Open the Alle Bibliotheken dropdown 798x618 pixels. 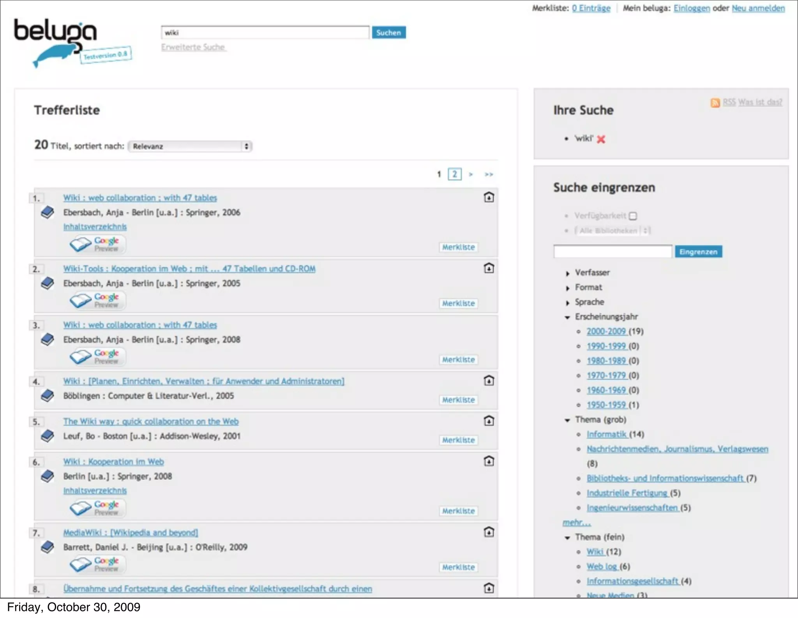[x=613, y=231]
